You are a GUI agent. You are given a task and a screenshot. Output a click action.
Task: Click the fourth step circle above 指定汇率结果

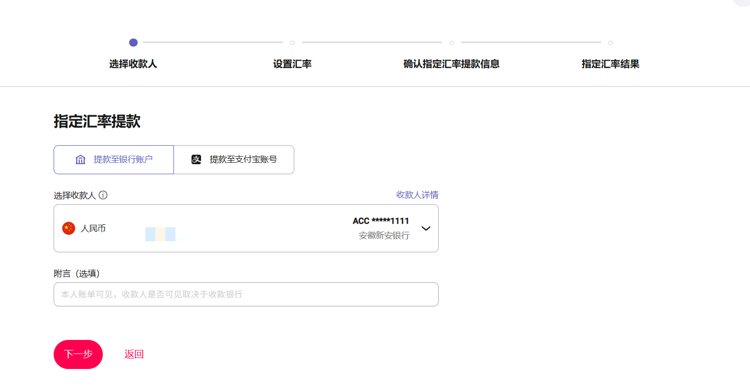(610, 43)
